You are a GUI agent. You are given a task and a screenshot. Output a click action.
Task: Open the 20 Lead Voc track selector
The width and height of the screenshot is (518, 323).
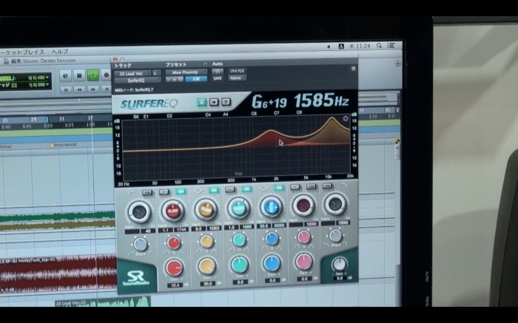[132, 74]
